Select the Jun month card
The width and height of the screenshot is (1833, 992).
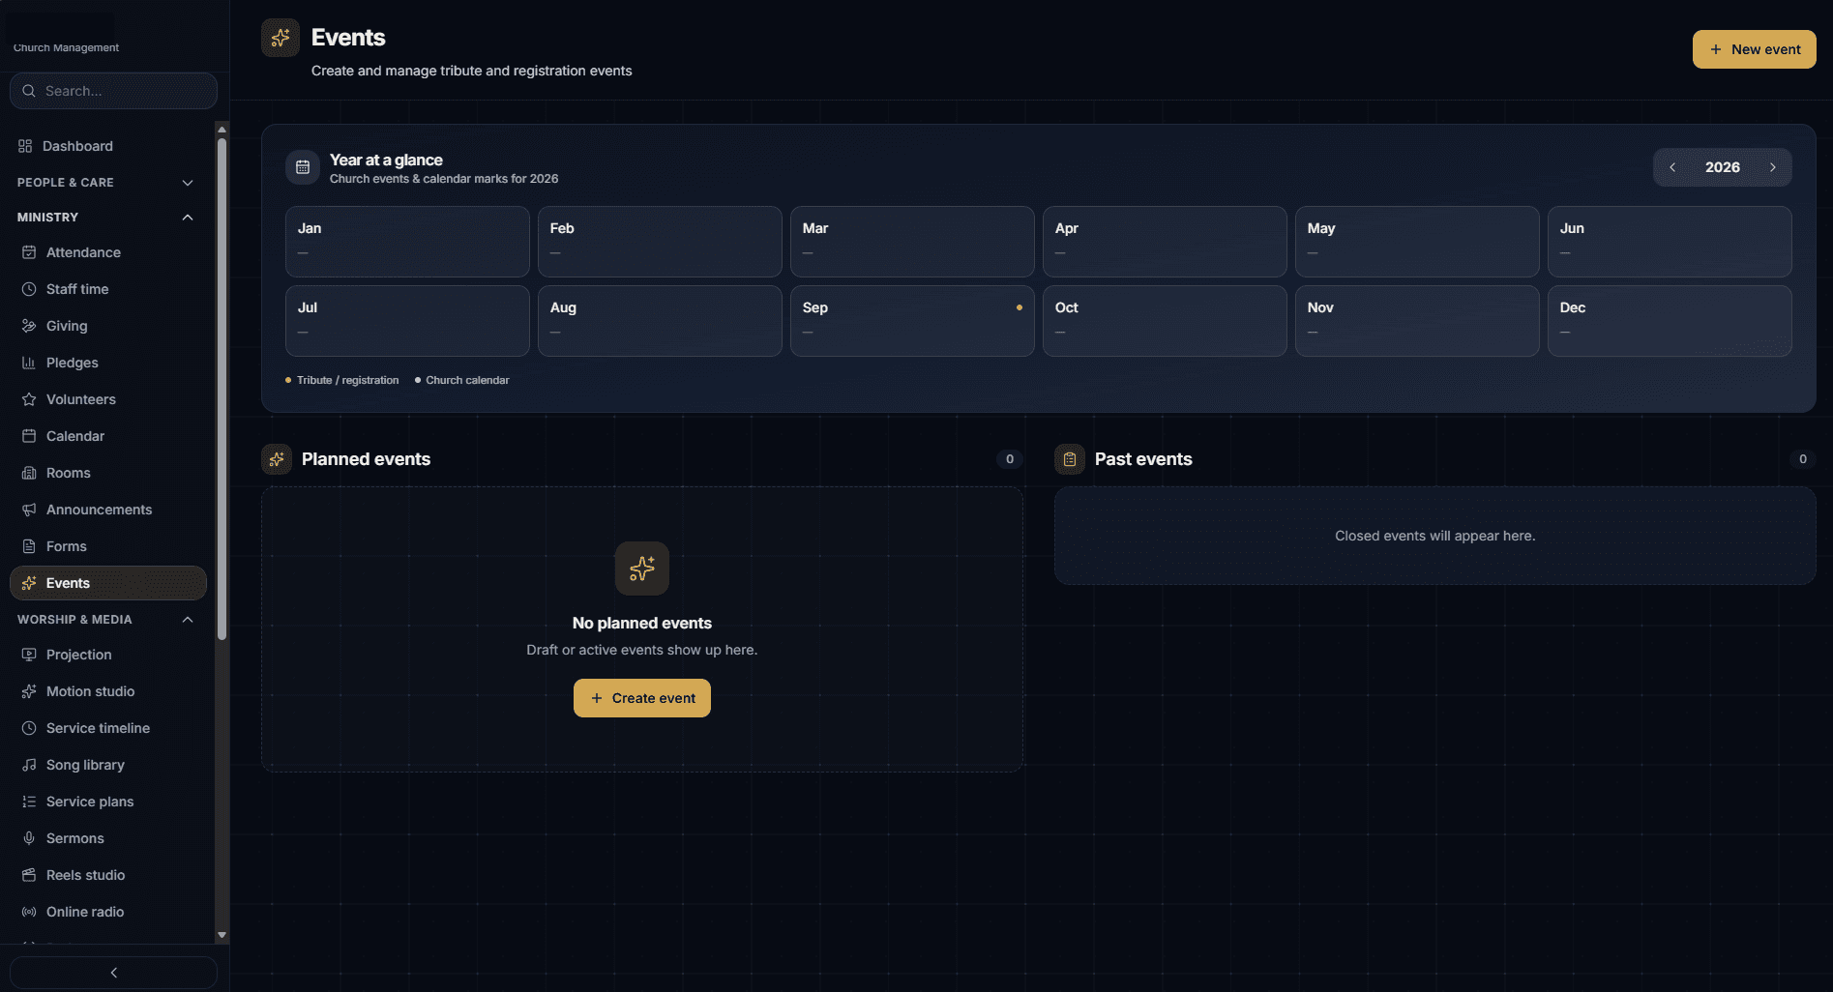pos(1670,242)
